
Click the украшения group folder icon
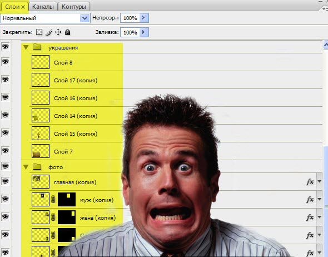coord(37,47)
